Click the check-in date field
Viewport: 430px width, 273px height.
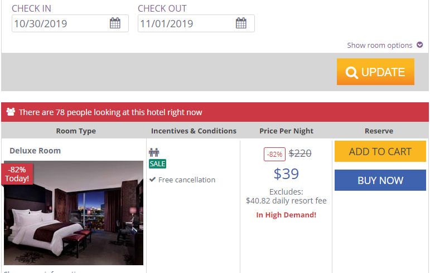[70, 23]
